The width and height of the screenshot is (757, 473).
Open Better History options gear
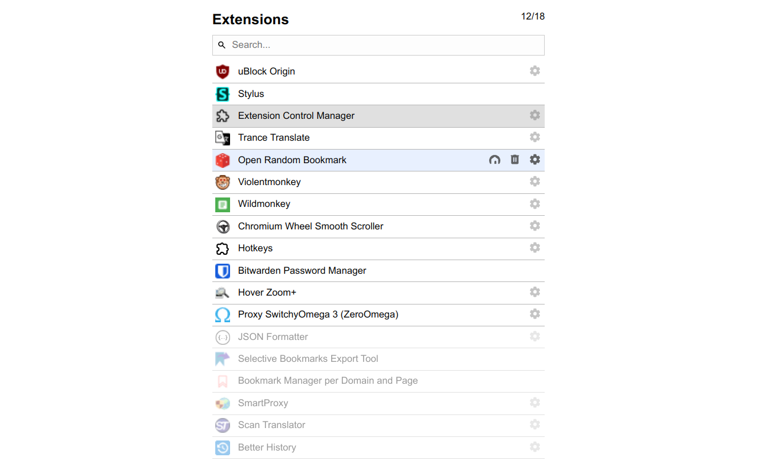[535, 447]
